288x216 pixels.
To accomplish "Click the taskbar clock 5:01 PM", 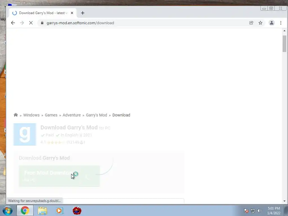I will tap(274, 211).
